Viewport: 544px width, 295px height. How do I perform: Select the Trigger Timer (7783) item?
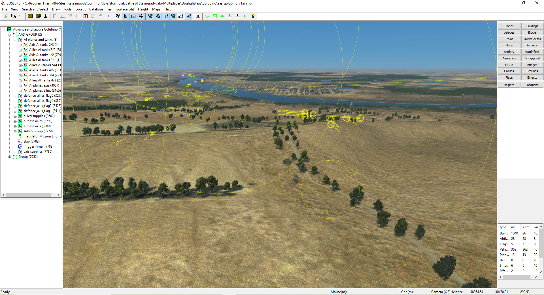point(39,147)
